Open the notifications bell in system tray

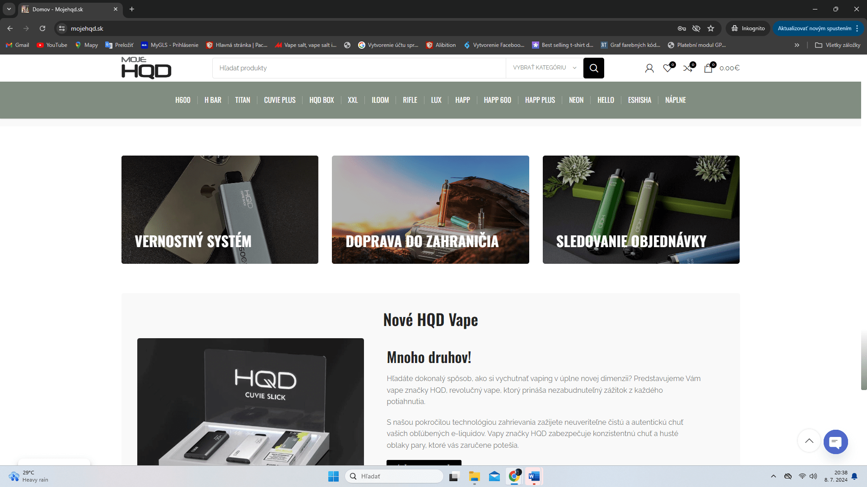point(854,476)
